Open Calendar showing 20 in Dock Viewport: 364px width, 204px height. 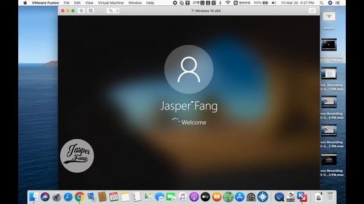pyautogui.click(x=114, y=197)
